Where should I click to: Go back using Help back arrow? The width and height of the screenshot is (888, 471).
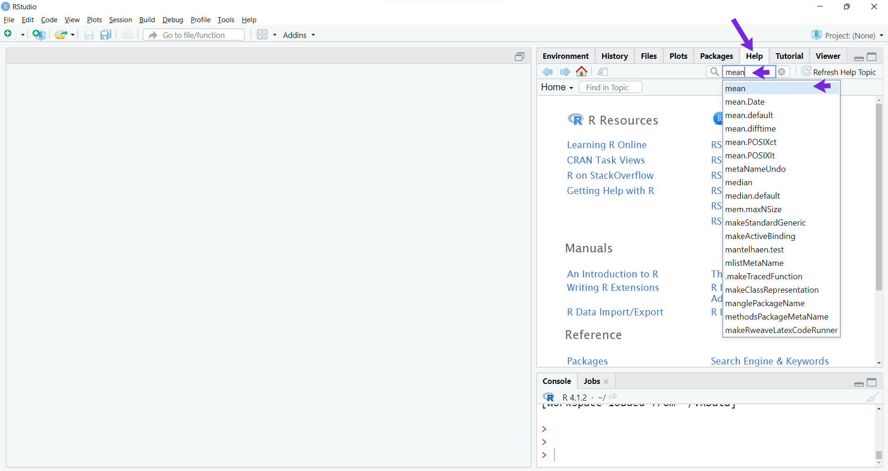point(548,72)
